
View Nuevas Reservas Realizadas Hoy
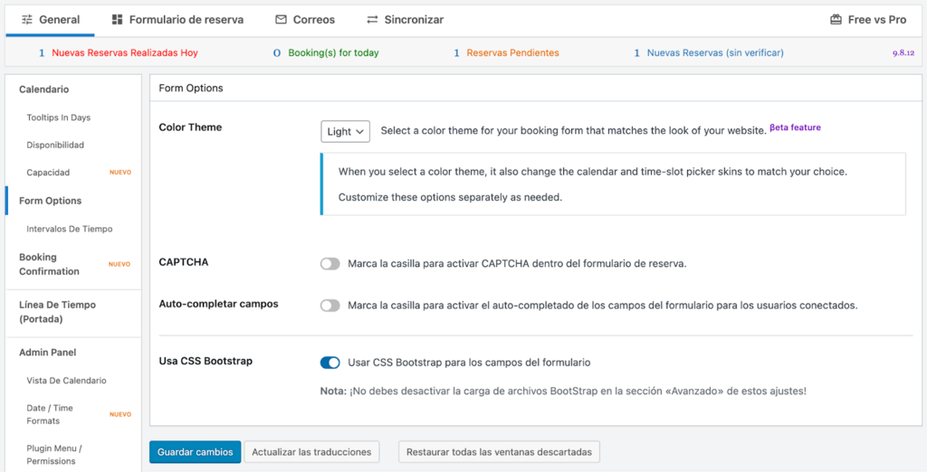[124, 53]
